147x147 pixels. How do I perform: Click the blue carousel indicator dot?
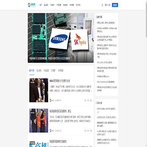(91, 58)
